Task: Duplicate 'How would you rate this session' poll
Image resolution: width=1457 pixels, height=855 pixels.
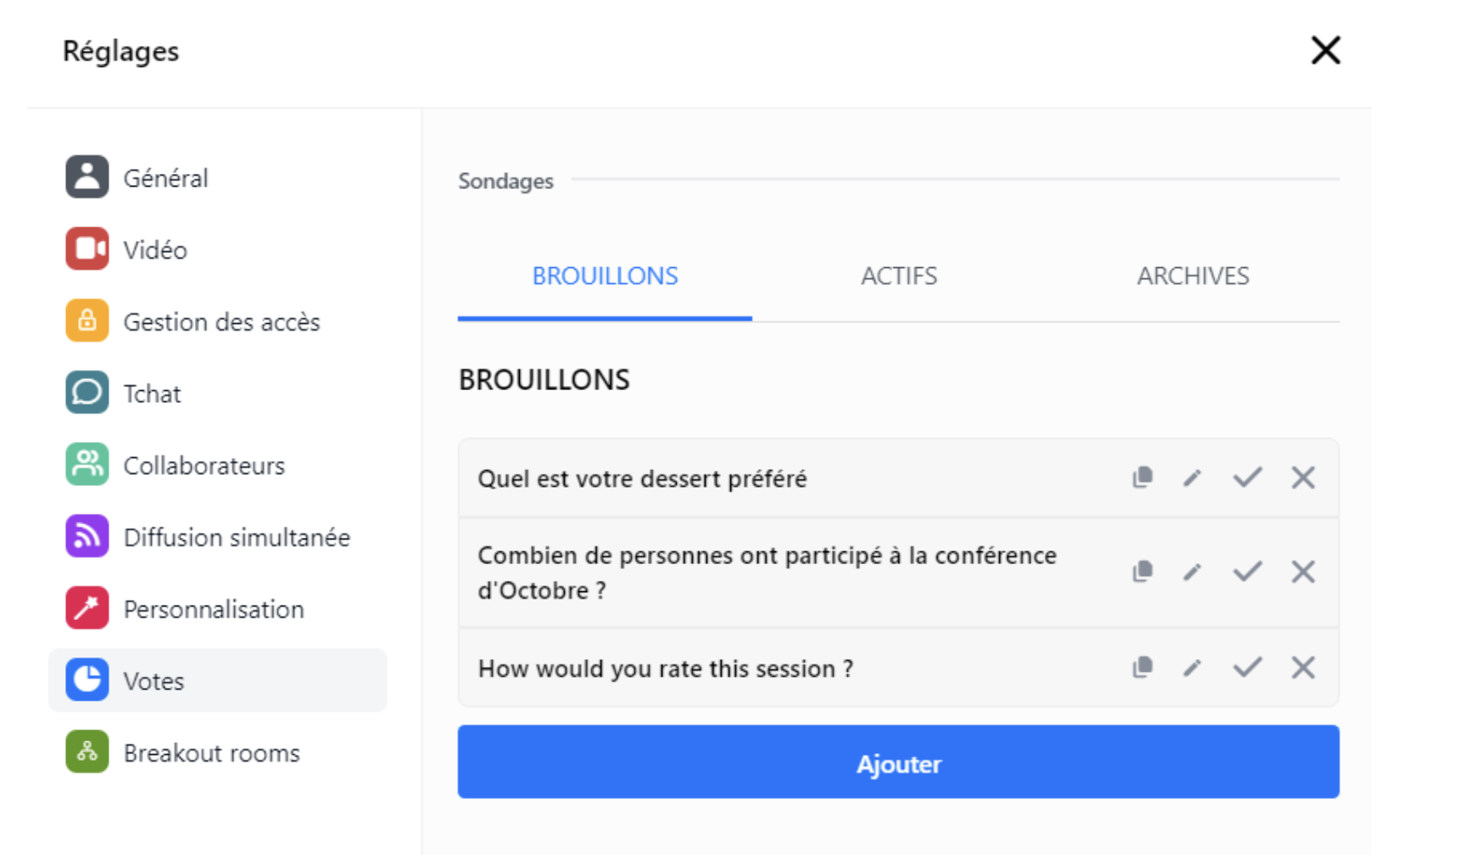Action: click(1142, 668)
